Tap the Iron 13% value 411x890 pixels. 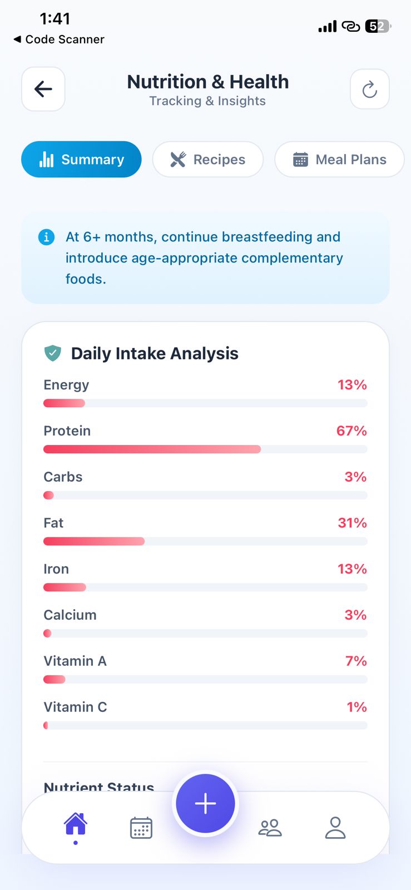(x=352, y=569)
